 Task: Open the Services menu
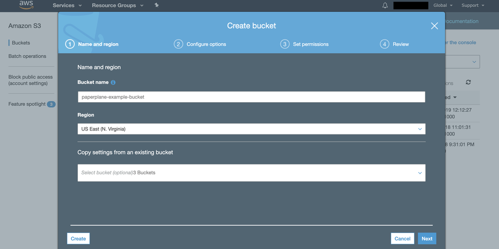[67, 5]
